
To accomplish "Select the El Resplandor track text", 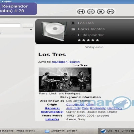I will point(91,35).
